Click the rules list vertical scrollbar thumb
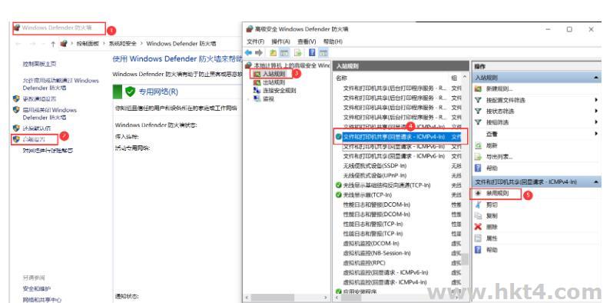The image size is (610, 303). [x=465, y=259]
